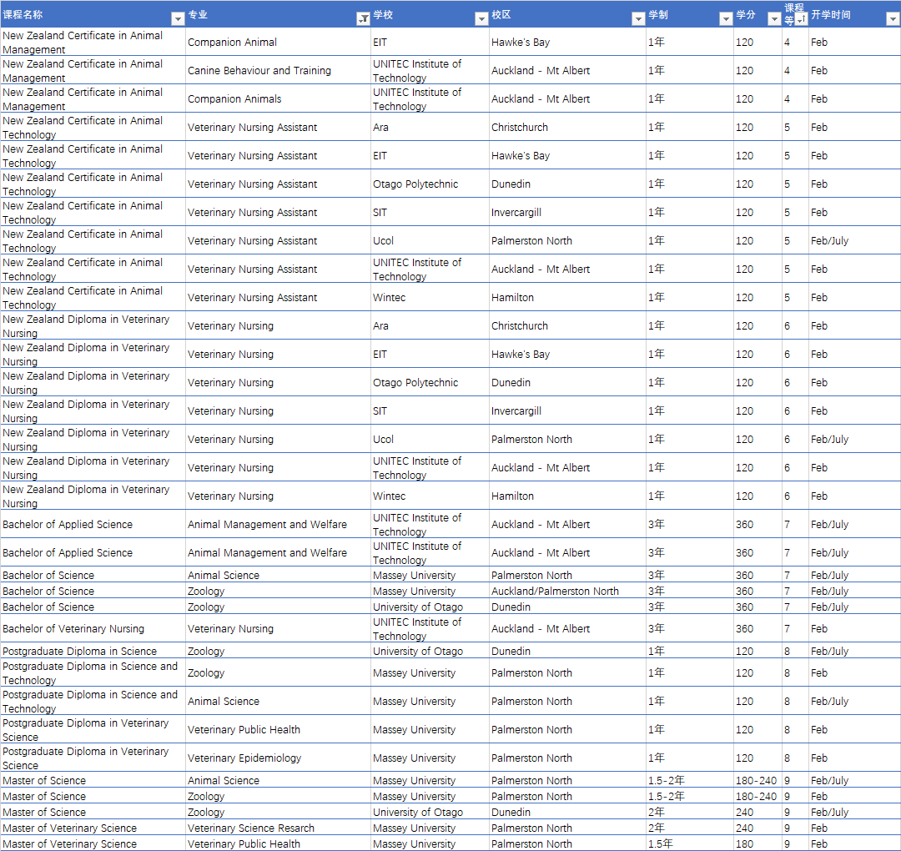
Task: Select 'Massey University' in Veterinary Epidemiology row
Action: 430,758
